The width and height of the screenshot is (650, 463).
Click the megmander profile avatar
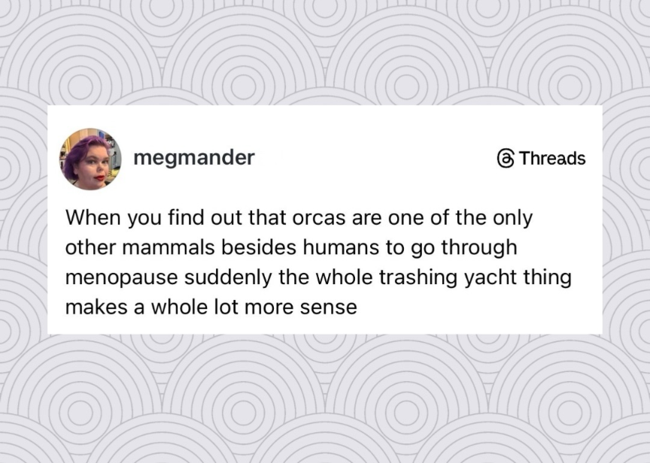point(90,159)
